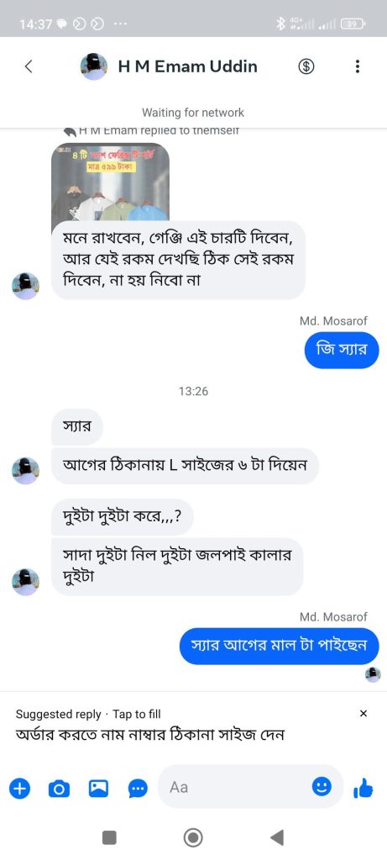Open H M Emam Uddin profile name
Viewport: 387px width, 861px height.
pos(187,66)
